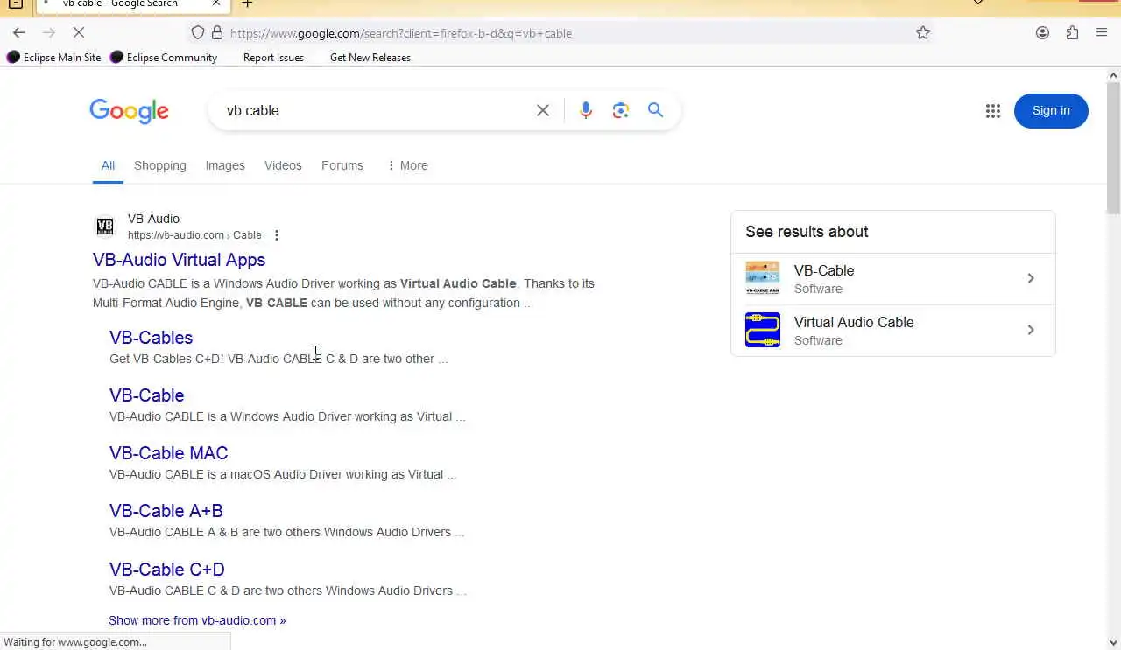Click the Sign in button

(x=1051, y=111)
